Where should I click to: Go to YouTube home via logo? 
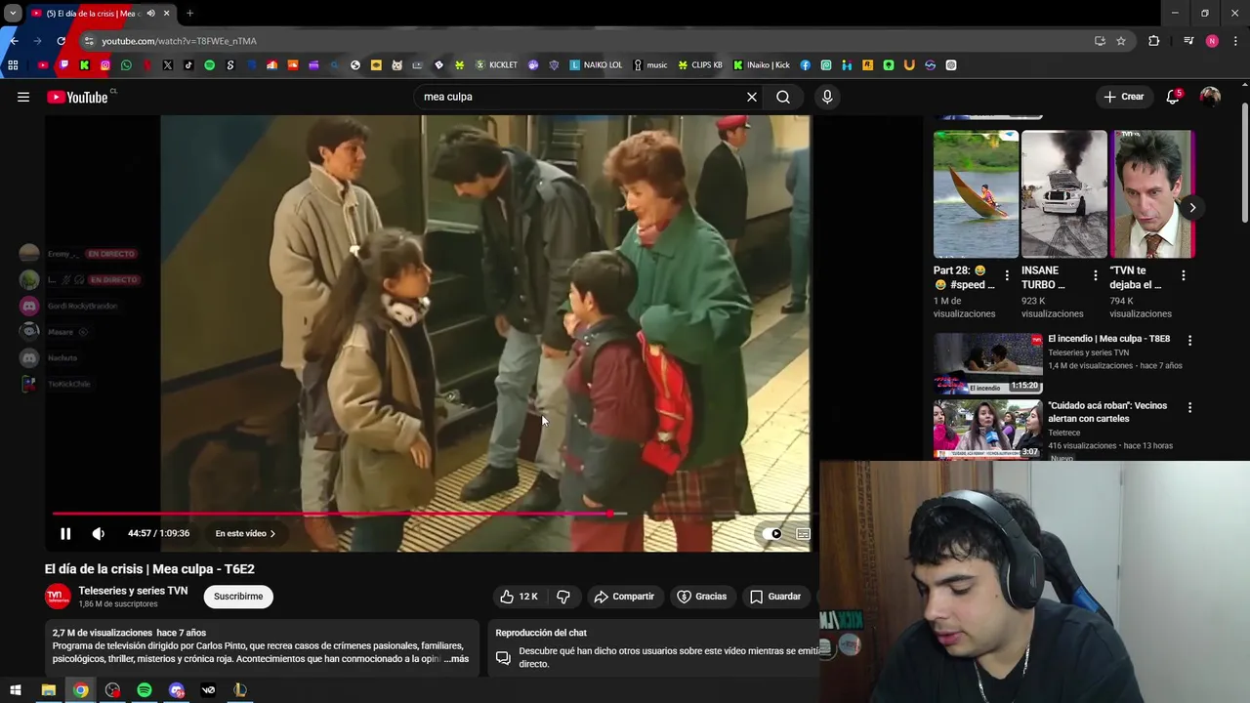coord(77,97)
